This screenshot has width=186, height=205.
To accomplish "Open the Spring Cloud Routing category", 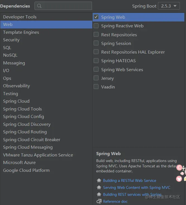I will (x=46, y=132).
